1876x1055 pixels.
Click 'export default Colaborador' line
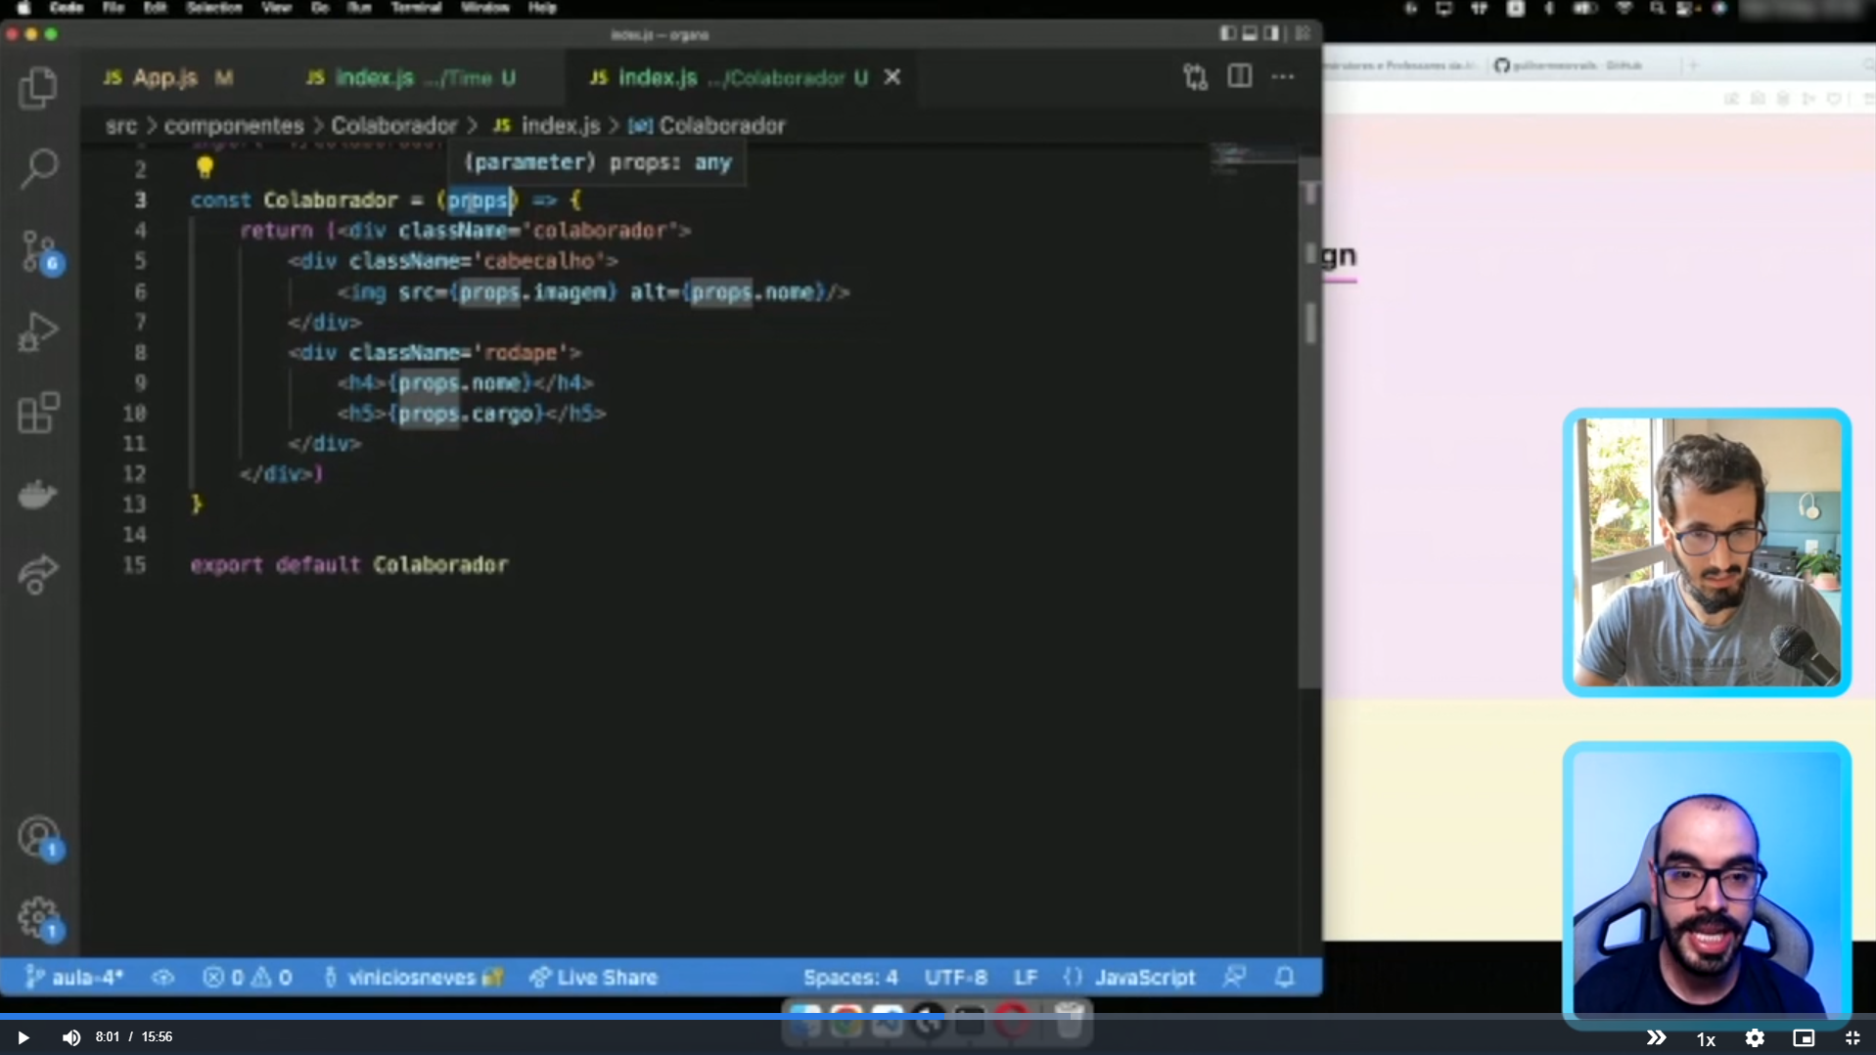pyautogui.click(x=348, y=565)
